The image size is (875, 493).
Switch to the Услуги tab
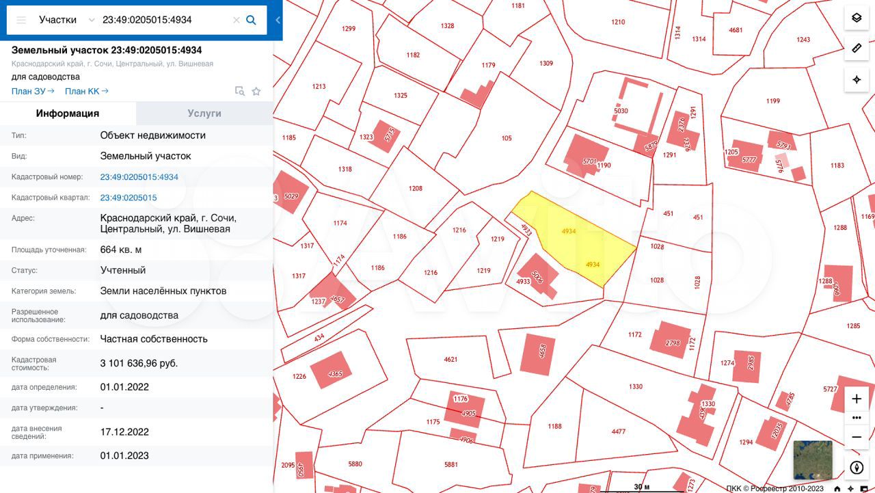(204, 114)
